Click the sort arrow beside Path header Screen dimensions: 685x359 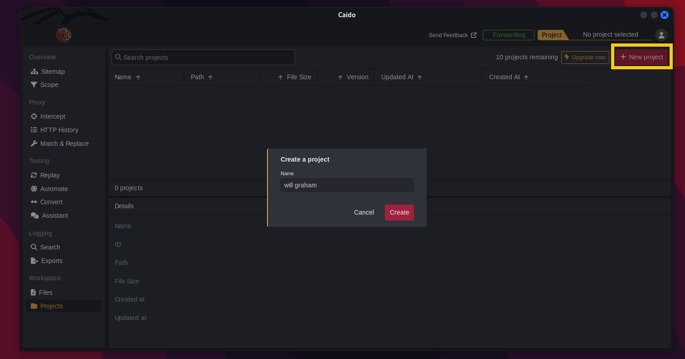click(x=210, y=77)
